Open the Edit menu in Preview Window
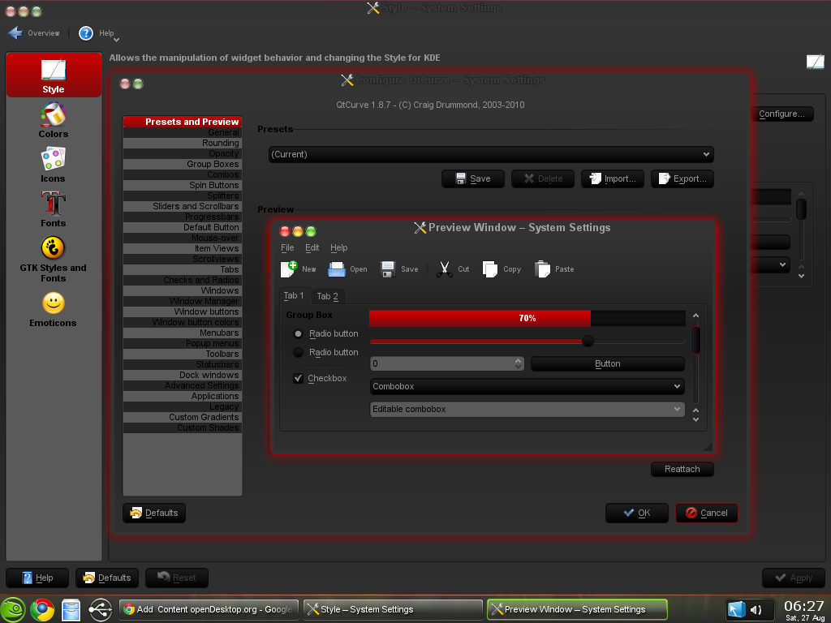 312,247
